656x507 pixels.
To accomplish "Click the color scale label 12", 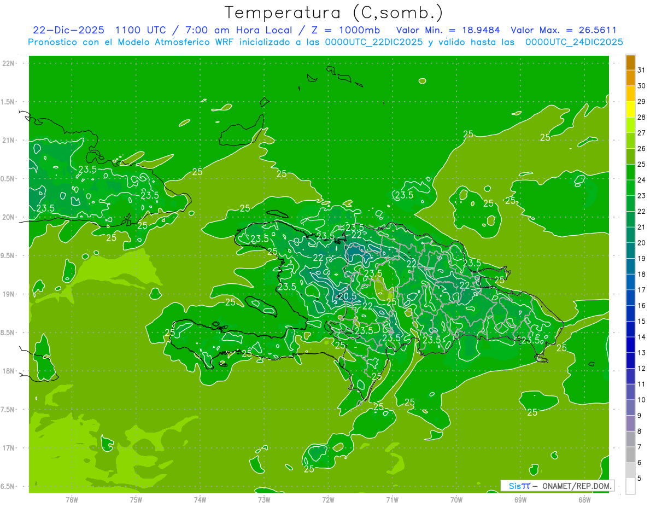I will tap(641, 369).
